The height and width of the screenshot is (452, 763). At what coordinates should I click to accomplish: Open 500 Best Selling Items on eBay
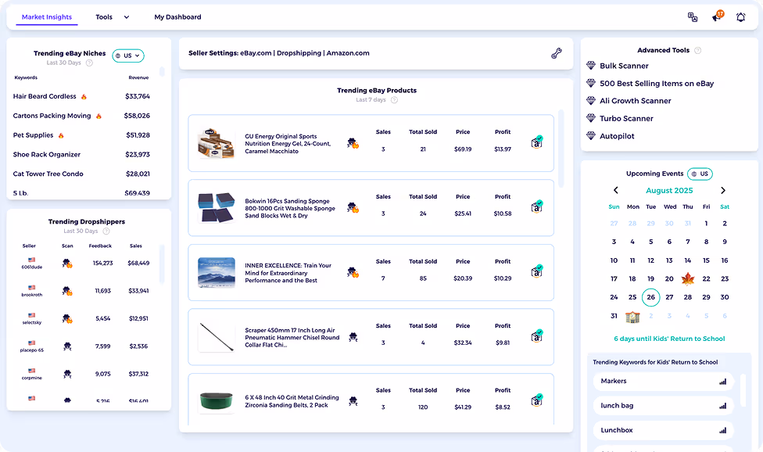click(657, 83)
